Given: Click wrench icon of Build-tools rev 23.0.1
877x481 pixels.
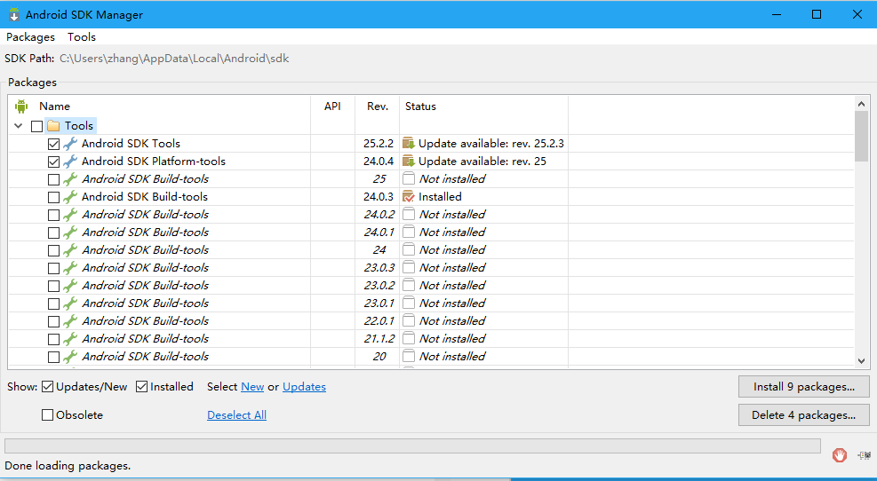Looking at the screenshot, I should click(x=70, y=304).
